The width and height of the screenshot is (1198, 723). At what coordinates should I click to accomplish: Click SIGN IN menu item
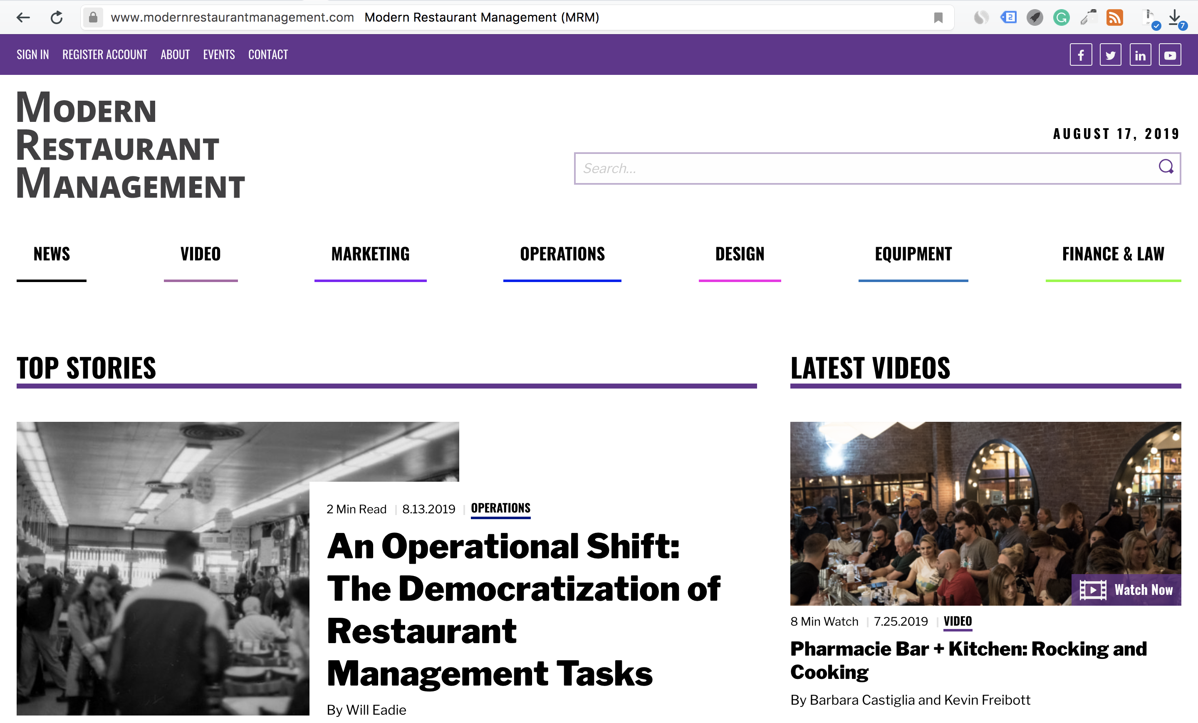click(32, 54)
